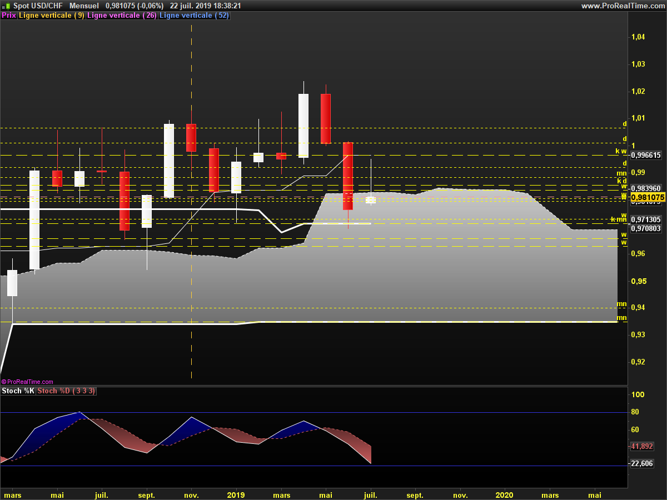Screen dimensions: 667x500
Task: Open the Stoch %D (3 3 3) label
Action: click(66, 391)
